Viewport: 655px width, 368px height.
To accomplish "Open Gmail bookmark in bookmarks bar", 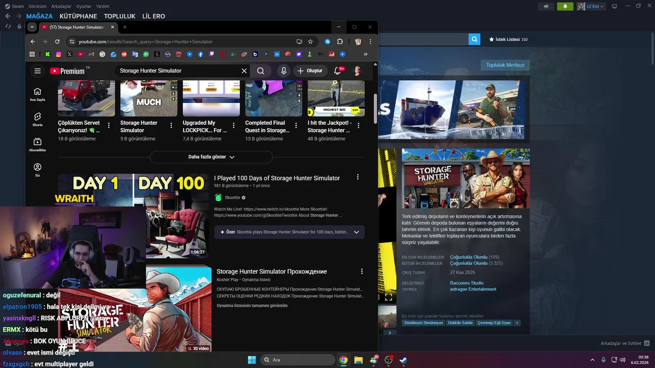I will click(x=92, y=54).
